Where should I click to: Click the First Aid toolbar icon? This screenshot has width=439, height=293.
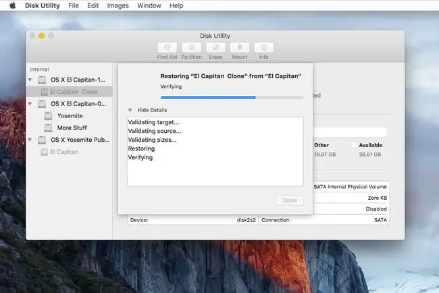point(167,47)
